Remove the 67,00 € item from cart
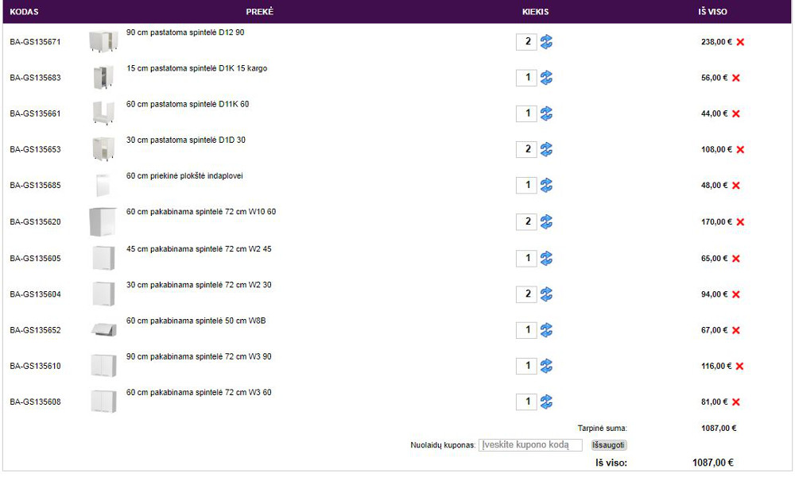 click(736, 331)
